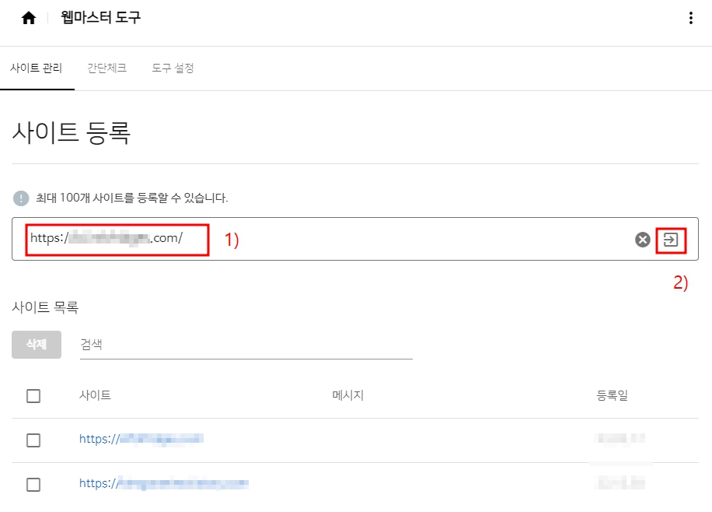
Task: Check the checkbox next to the first site
Action: 33,440
